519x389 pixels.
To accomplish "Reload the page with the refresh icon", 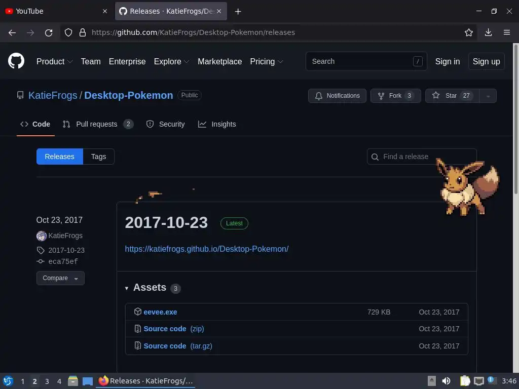I will [49, 32].
